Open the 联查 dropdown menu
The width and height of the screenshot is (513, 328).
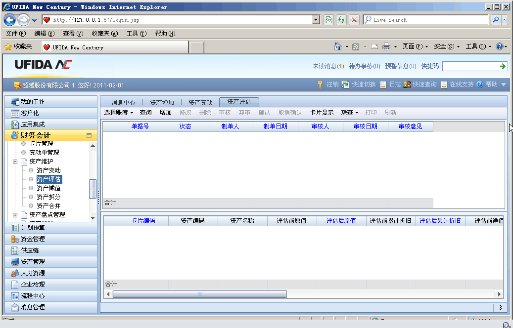(x=349, y=113)
